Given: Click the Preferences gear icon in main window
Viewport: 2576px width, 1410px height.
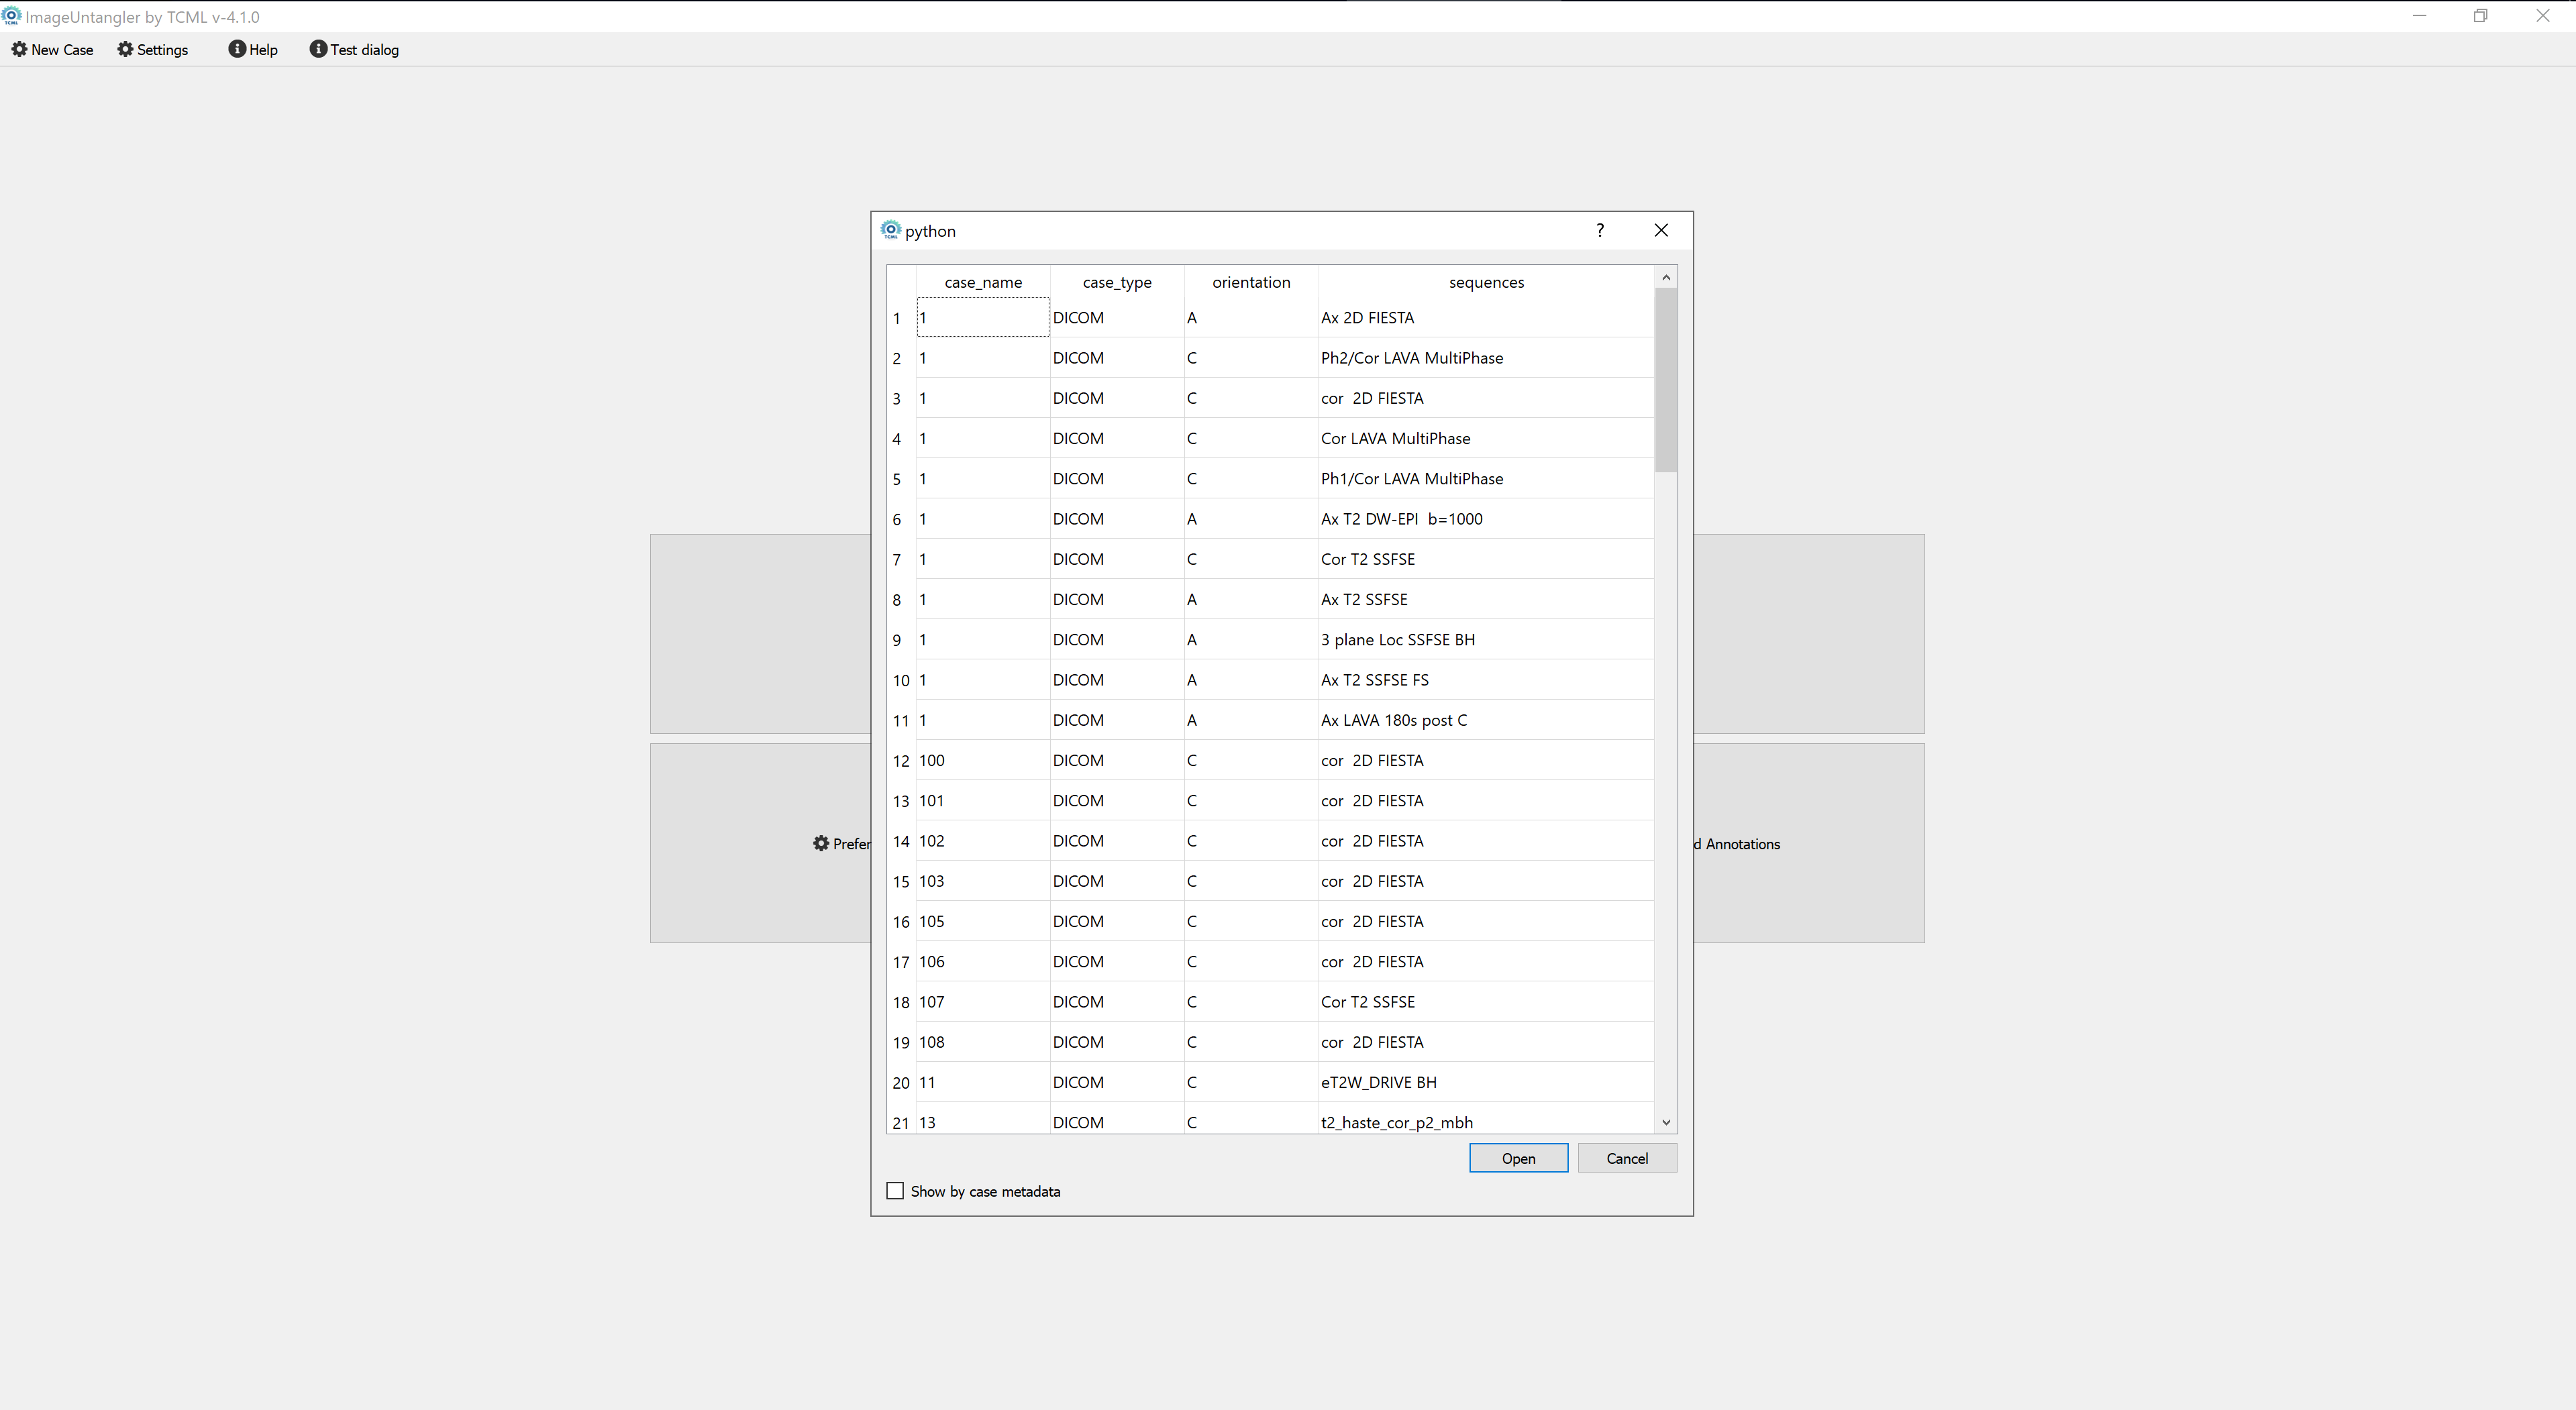Looking at the screenshot, I should coord(821,843).
